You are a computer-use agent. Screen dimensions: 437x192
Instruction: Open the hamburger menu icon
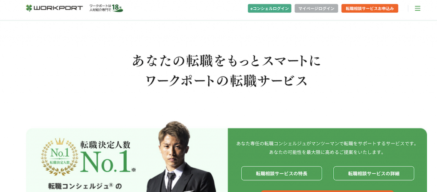point(417,9)
